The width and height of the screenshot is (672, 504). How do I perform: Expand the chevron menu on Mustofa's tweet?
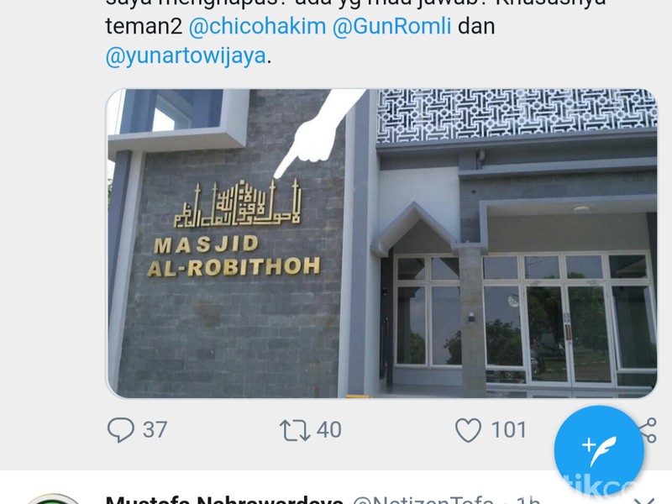click(645, 501)
